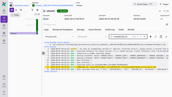Open the Code tab
Screen dimensions: 172x97
point(121,29)
